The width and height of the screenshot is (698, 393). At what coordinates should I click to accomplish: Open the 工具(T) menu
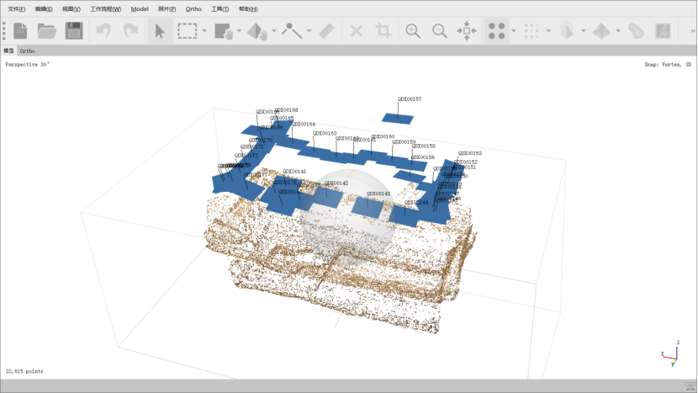click(219, 9)
